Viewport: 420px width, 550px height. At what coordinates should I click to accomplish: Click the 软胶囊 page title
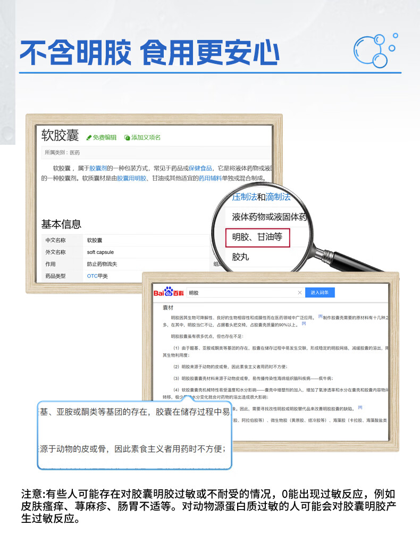click(x=60, y=135)
